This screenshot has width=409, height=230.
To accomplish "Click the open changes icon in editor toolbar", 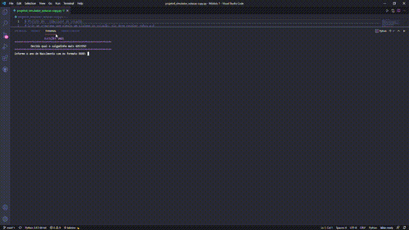I will [393, 11].
